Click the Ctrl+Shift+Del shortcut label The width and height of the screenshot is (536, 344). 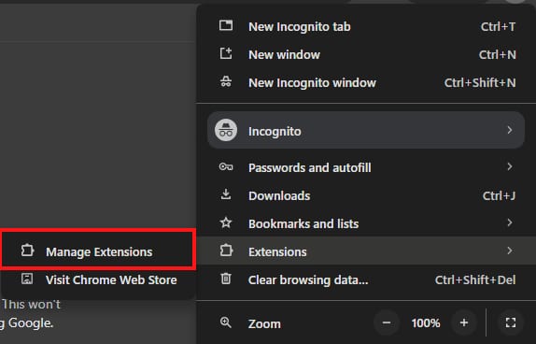tap(475, 279)
